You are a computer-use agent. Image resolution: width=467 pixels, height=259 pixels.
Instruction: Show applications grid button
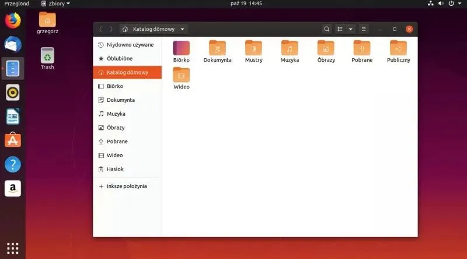tap(13, 249)
